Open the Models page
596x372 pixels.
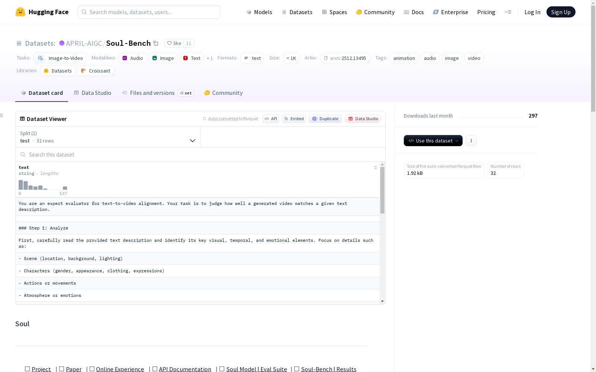(x=259, y=12)
